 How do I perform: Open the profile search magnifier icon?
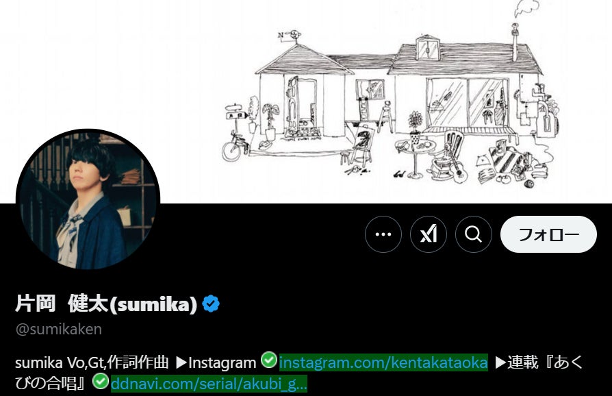point(474,234)
